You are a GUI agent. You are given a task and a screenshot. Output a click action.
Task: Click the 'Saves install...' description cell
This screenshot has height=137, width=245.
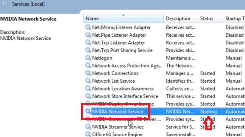click(x=181, y=134)
